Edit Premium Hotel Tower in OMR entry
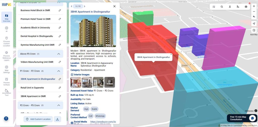This screenshot has height=127, width=258. click(x=60, y=19)
